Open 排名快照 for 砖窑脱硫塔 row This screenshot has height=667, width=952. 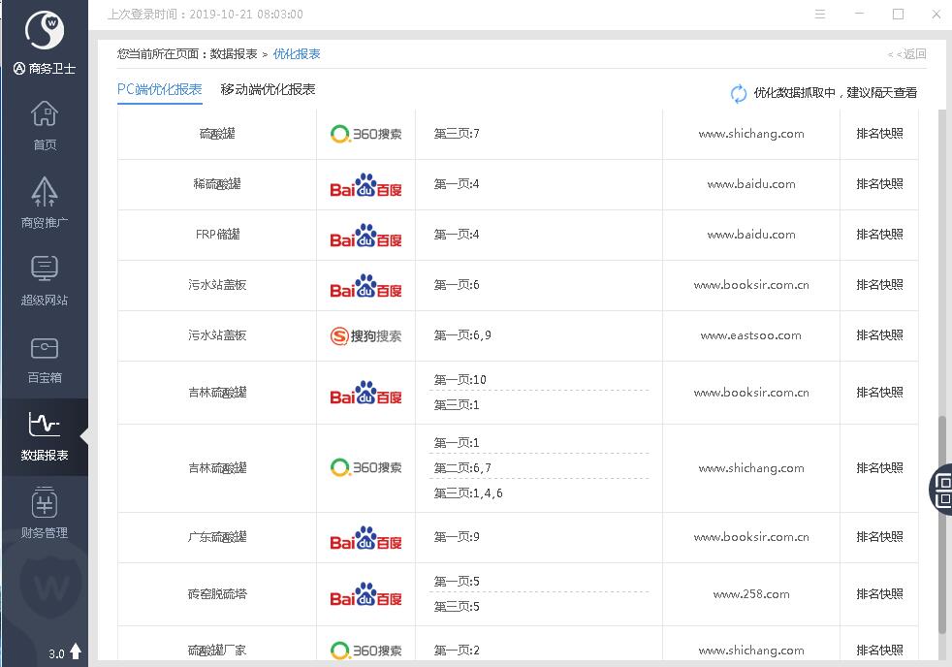[879, 593]
